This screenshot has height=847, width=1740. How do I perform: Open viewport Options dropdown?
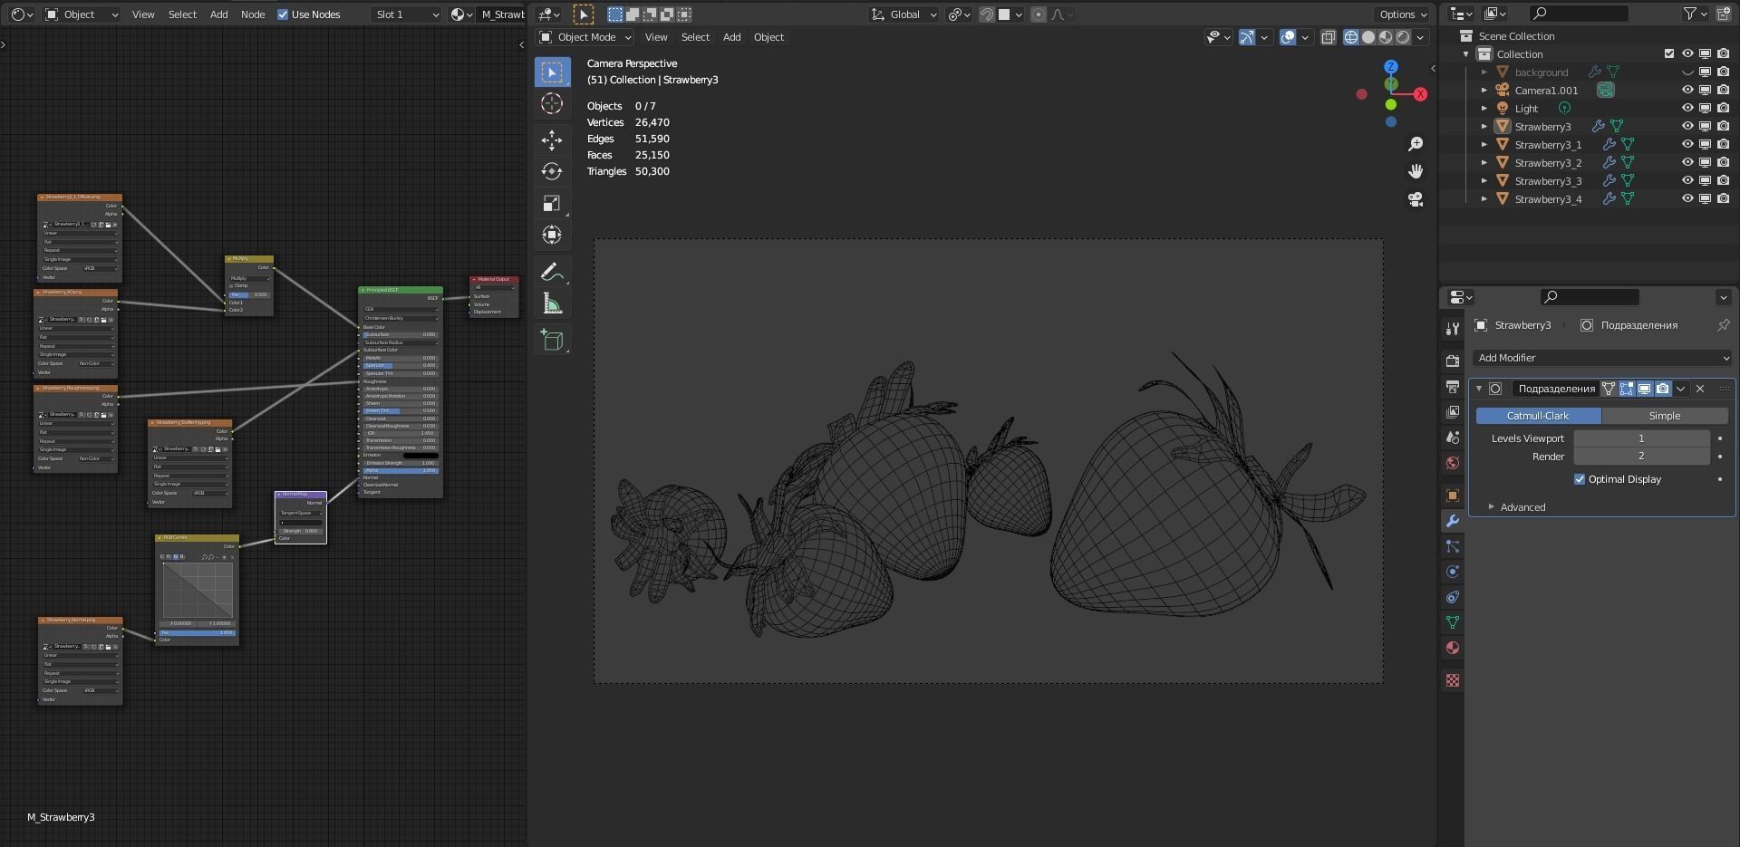point(1403,14)
